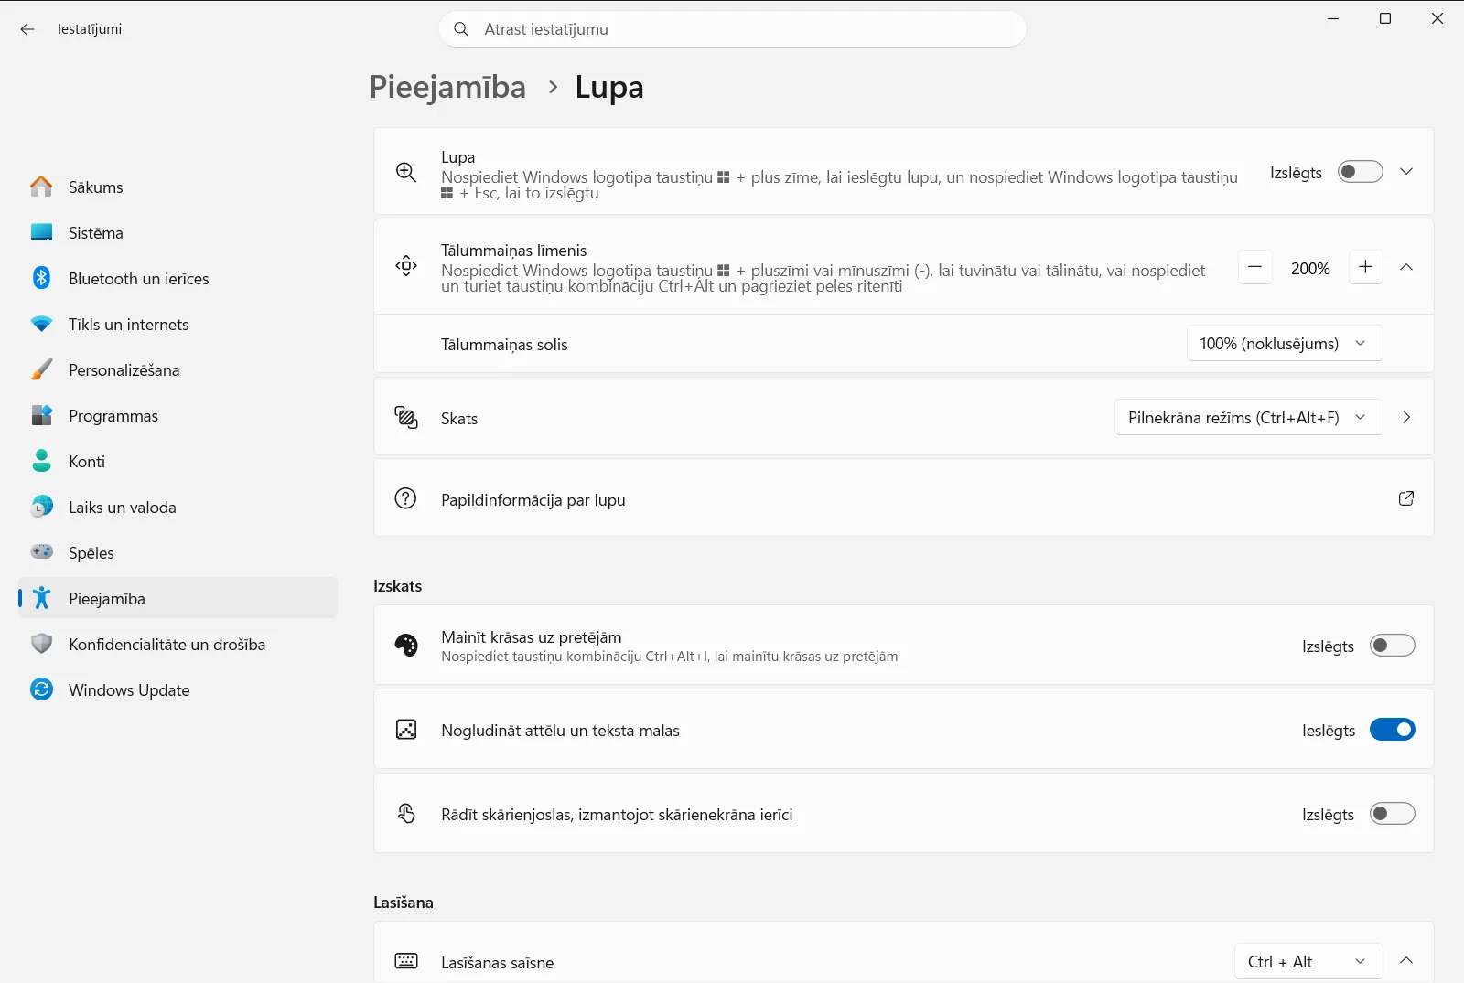Click the Atrast iestatījumu search field
Screen dimensions: 1464x983
tap(732, 29)
